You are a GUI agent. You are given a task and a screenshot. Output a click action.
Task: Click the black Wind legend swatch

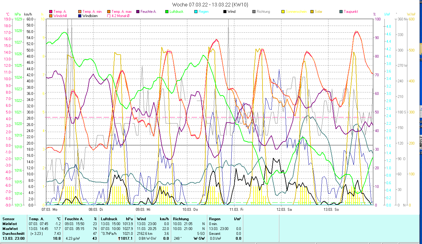pos(225,12)
